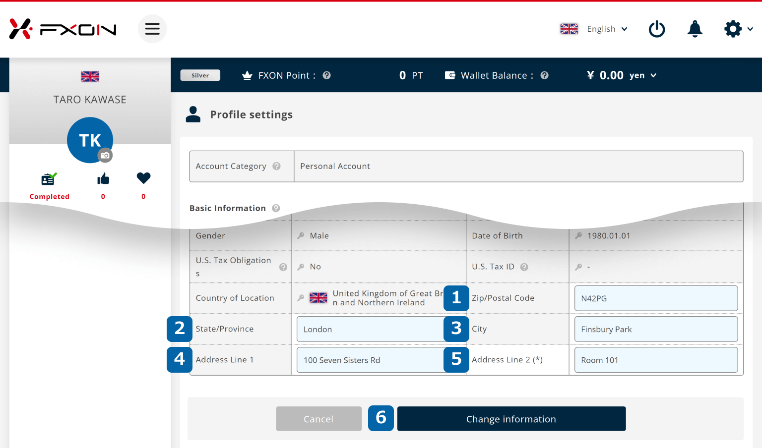Click the Silver rank badge
This screenshot has height=448, width=762.
point(200,75)
